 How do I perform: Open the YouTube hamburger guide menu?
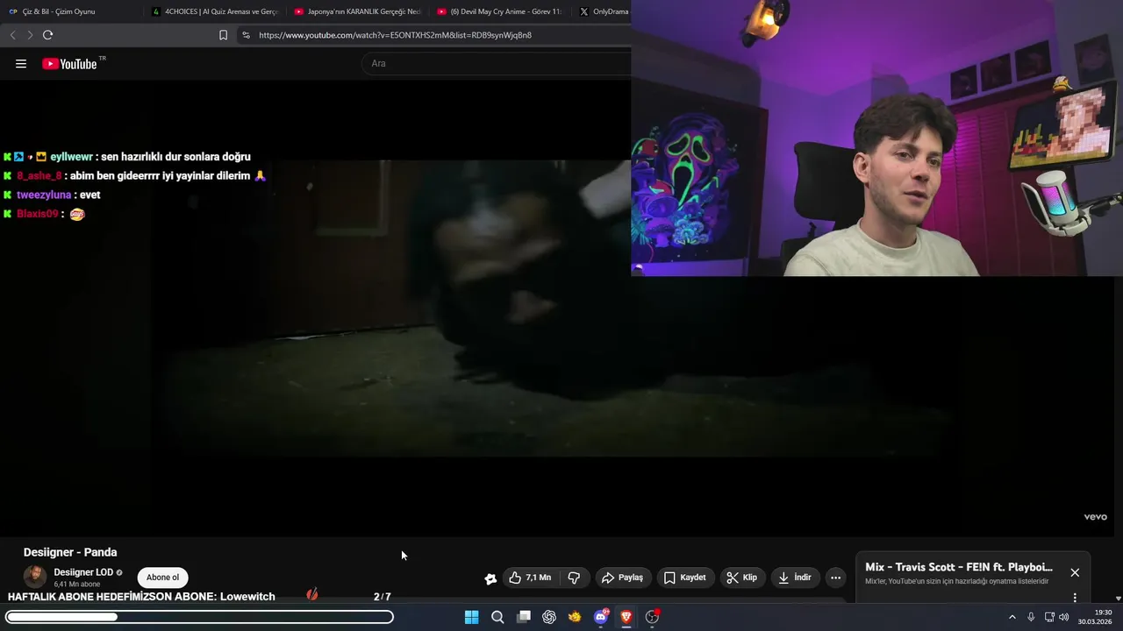point(21,64)
